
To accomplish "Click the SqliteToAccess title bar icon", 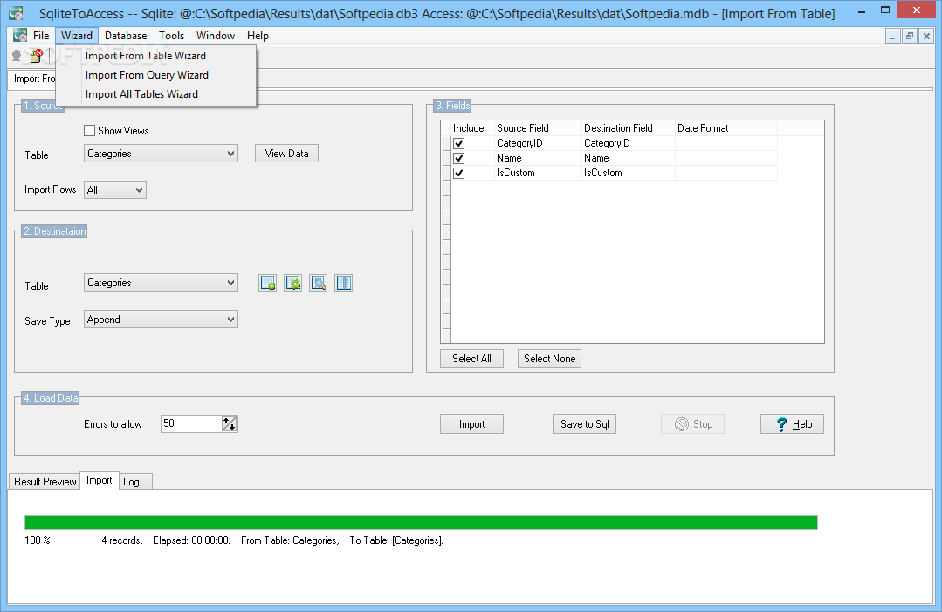I will [x=17, y=12].
